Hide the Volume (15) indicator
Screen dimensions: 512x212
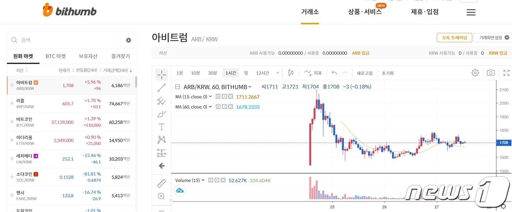point(211,180)
